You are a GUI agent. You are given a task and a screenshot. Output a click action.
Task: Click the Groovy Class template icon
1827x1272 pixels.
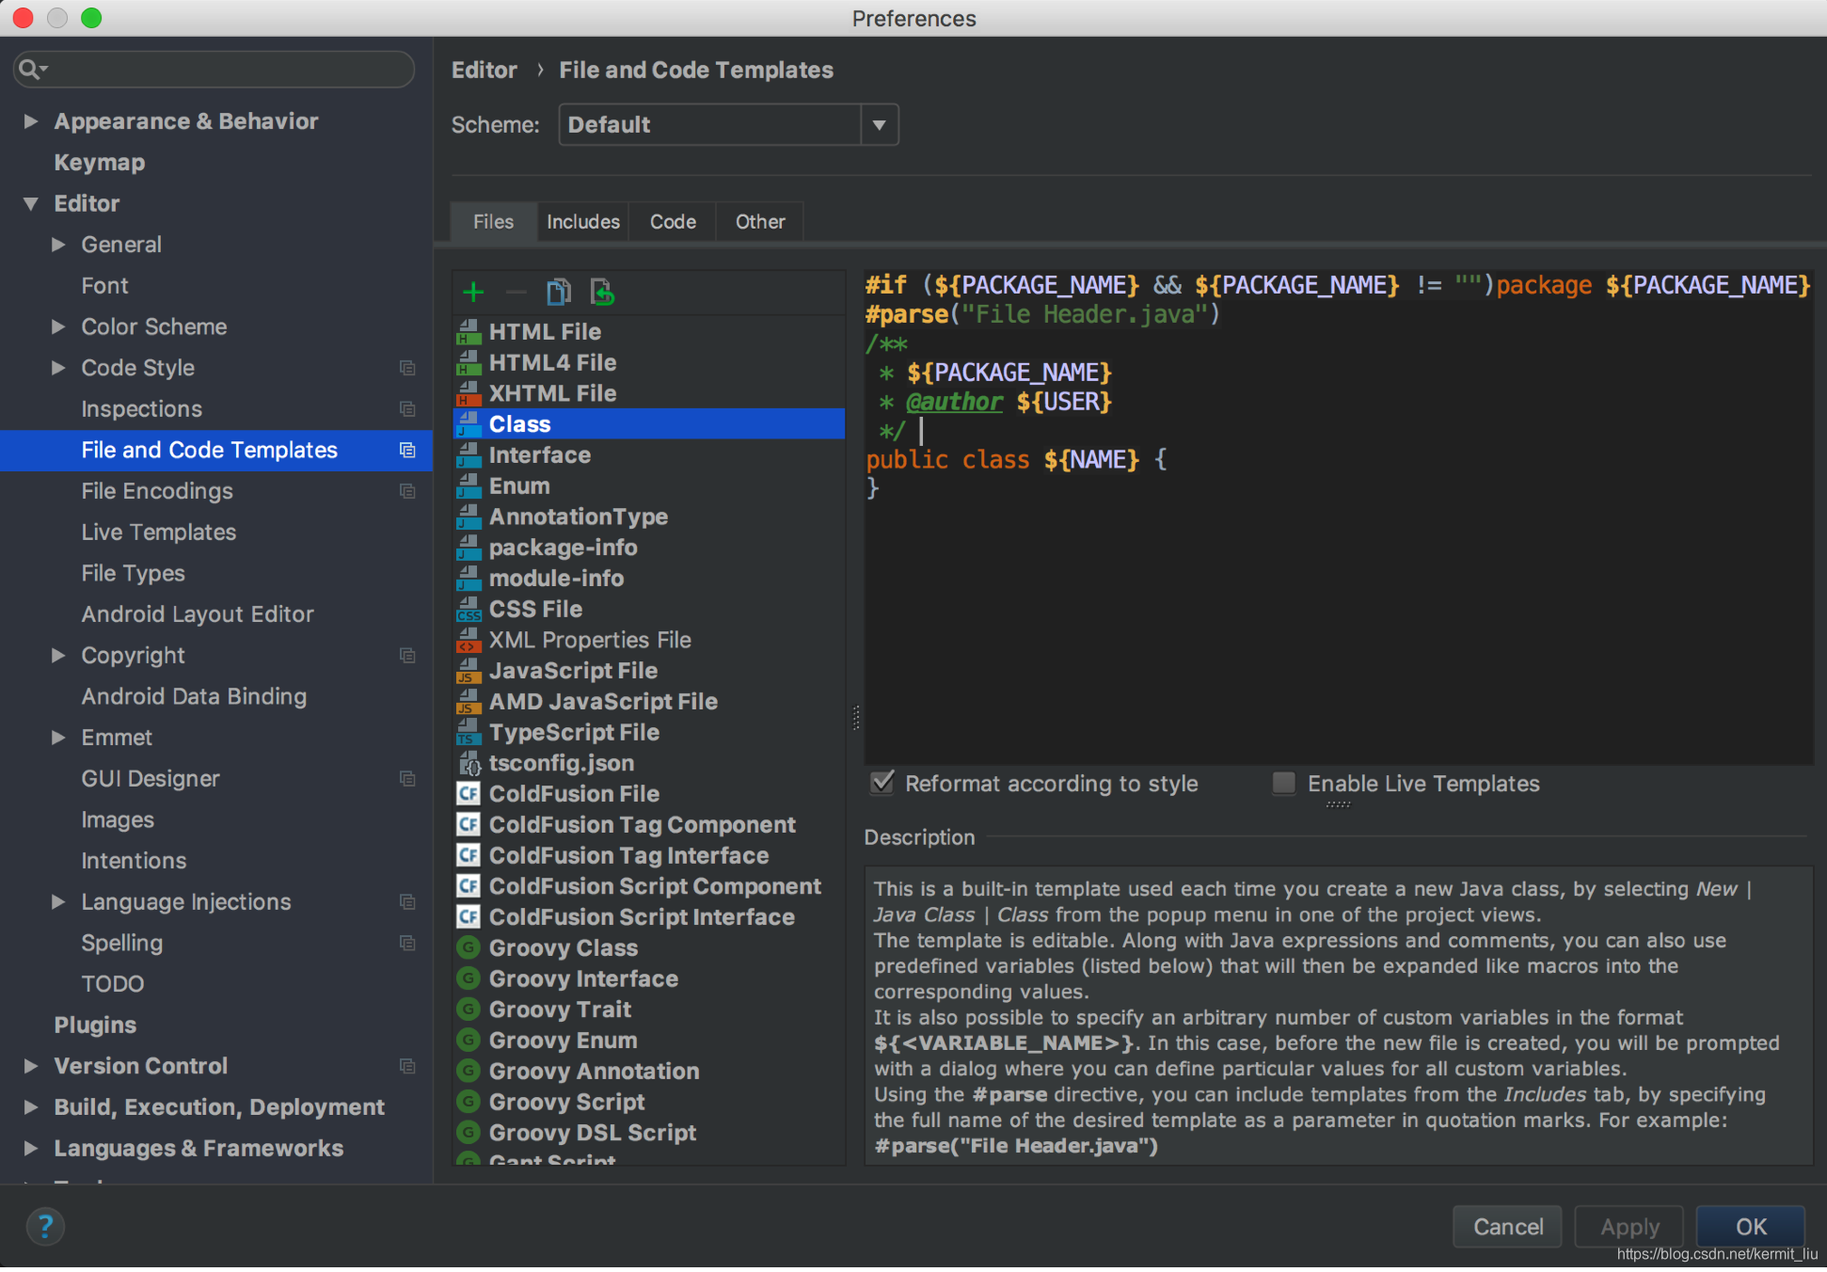coord(469,947)
